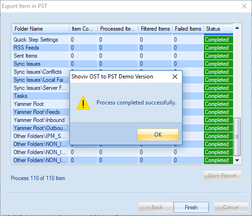Click the Processed Ite... column header
The image size is (252, 216).
118,29
